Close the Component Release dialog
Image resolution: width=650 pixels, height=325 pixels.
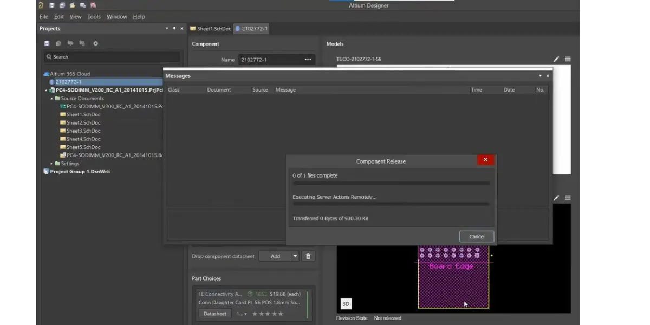click(x=485, y=160)
